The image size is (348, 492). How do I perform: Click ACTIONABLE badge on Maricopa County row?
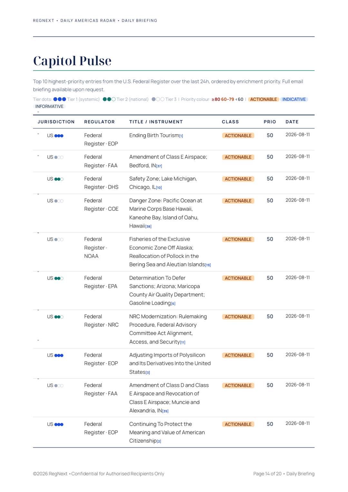(238, 278)
